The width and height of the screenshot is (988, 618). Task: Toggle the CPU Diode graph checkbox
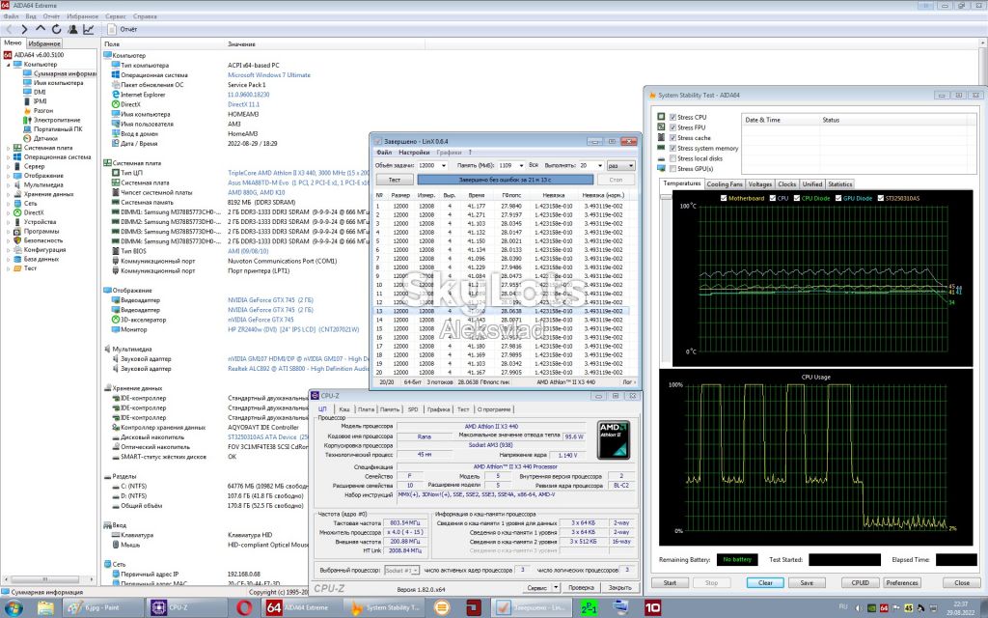pos(796,198)
